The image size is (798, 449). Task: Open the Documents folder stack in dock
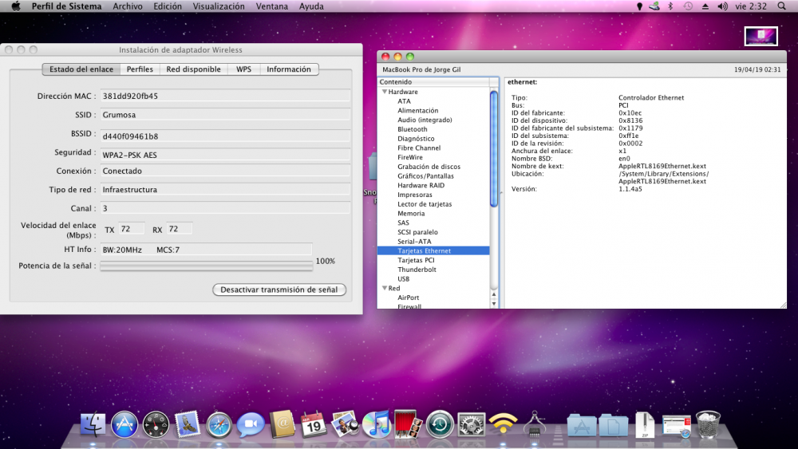pos(613,425)
